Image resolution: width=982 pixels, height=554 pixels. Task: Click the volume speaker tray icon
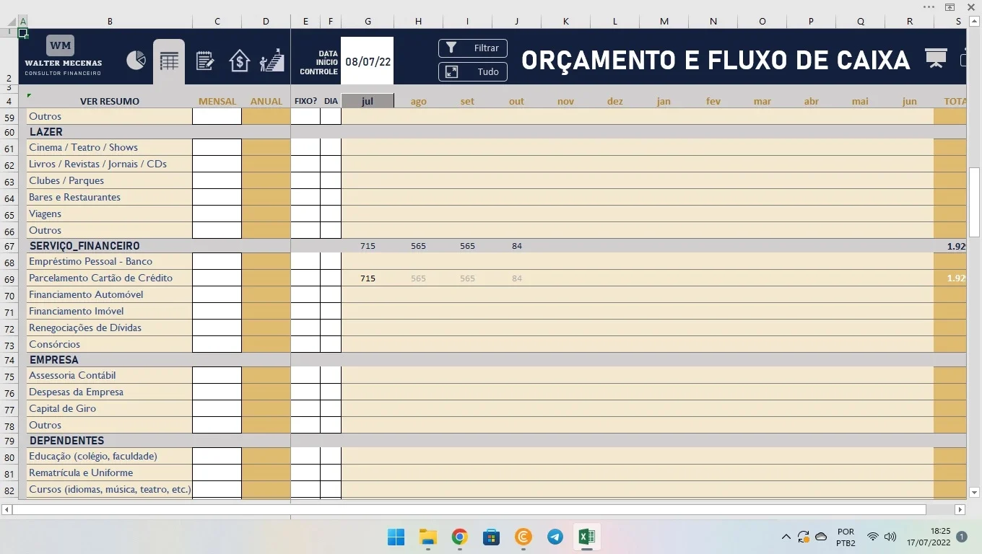890,537
